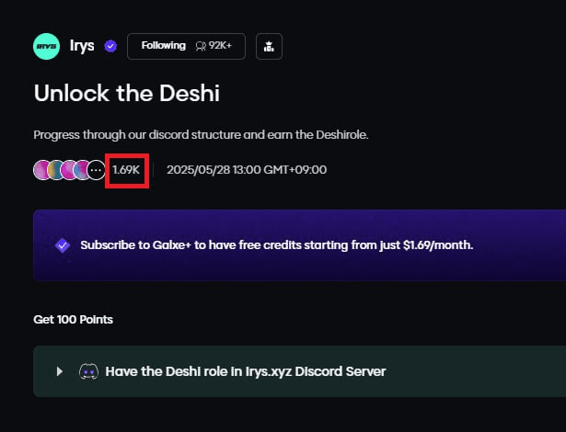This screenshot has width=566, height=432.
Task: Click the fourth participant avatar circle
Action: [81, 170]
